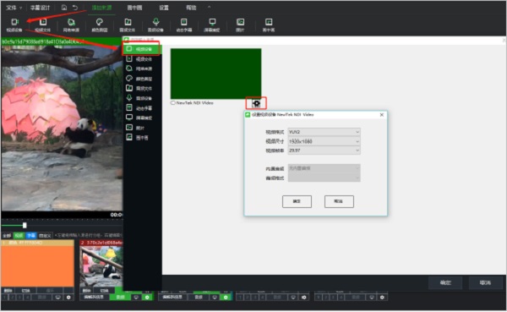The height and width of the screenshot is (312, 507).
Task: Expand the 29.97 frame rate dropdown
Action: click(x=324, y=151)
